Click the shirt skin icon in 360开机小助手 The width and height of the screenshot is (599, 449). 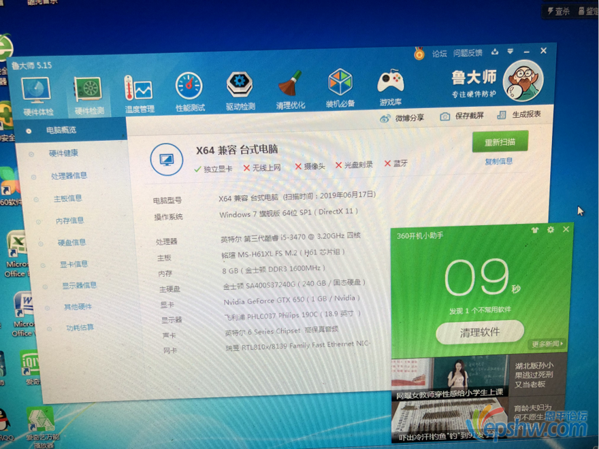tap(535, 230)
